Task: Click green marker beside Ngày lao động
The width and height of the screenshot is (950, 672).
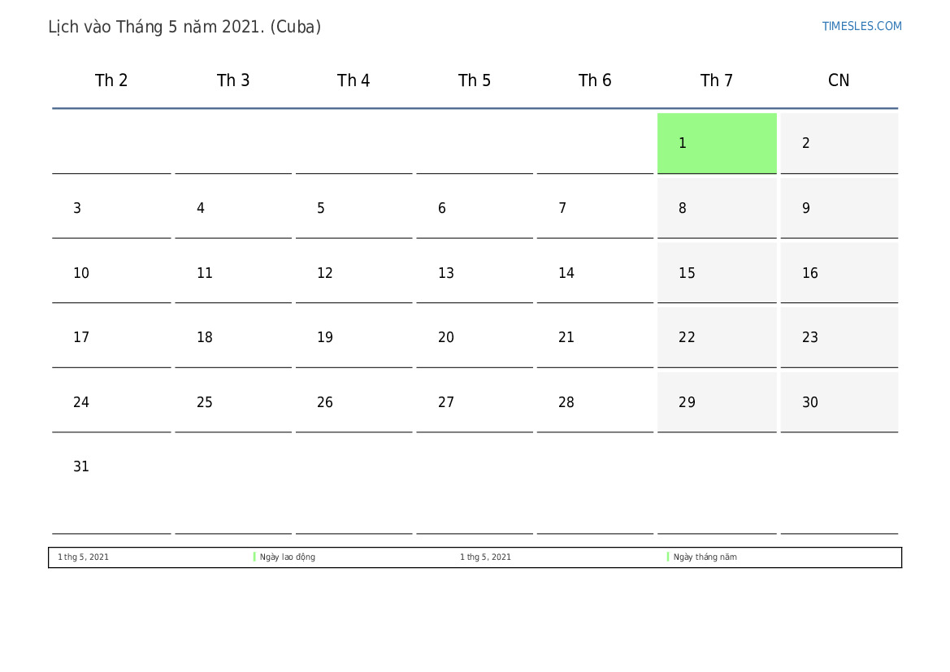Action: (x=254, y=557)
